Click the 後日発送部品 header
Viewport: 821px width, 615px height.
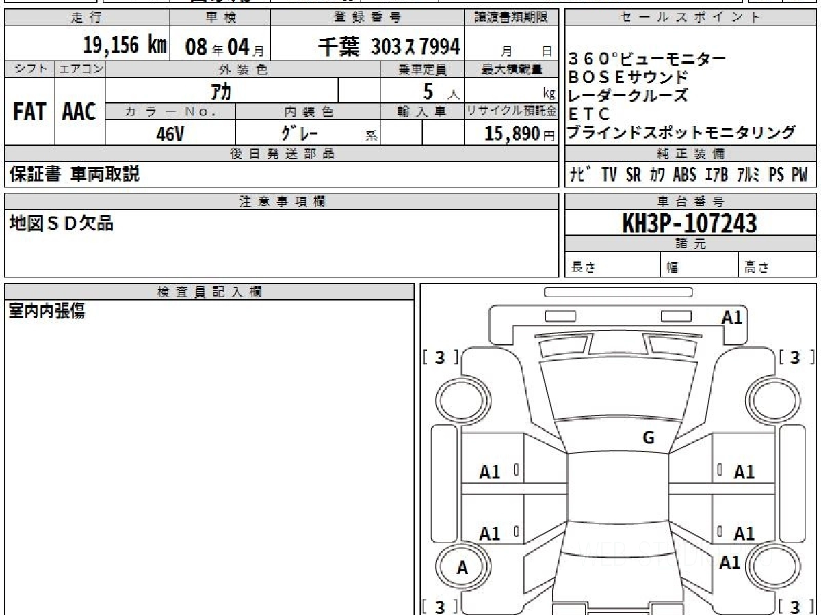click(282, 154)
